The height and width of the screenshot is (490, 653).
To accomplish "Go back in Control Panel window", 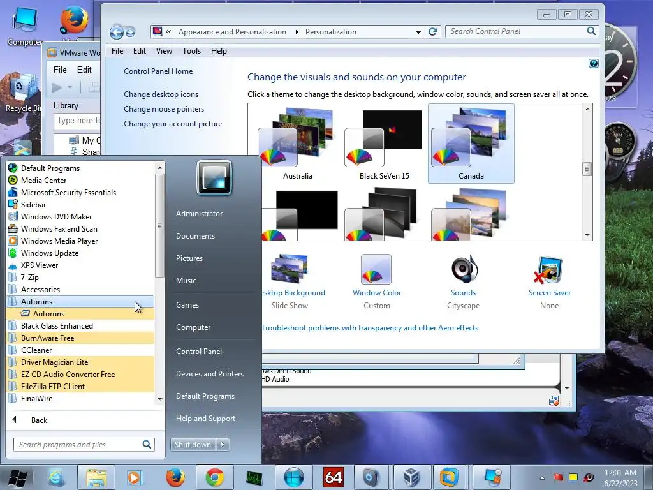I will pyautogui.click(x=117, y=32).
